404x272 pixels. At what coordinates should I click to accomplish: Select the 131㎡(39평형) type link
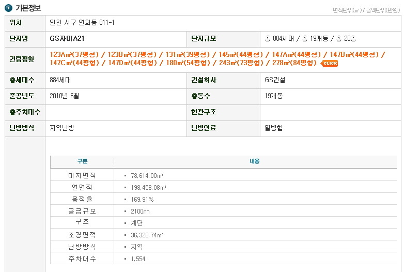(x=188, y=54)
